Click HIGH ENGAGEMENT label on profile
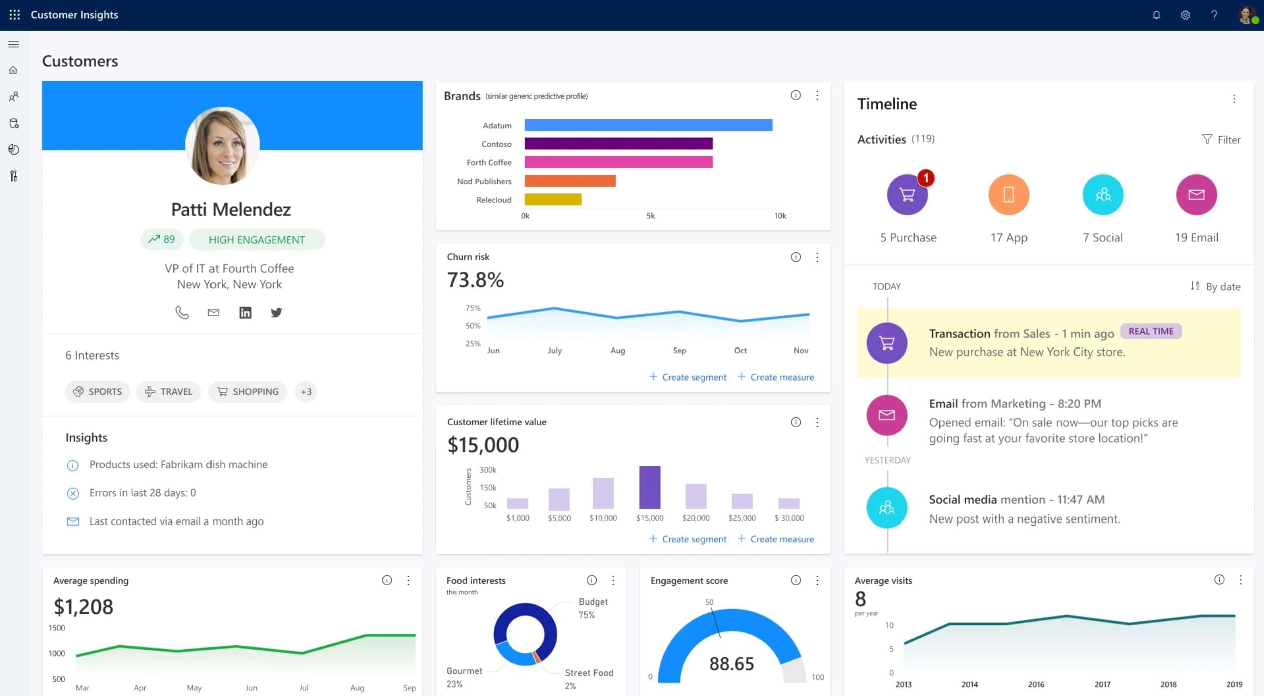 coord(257,239)
